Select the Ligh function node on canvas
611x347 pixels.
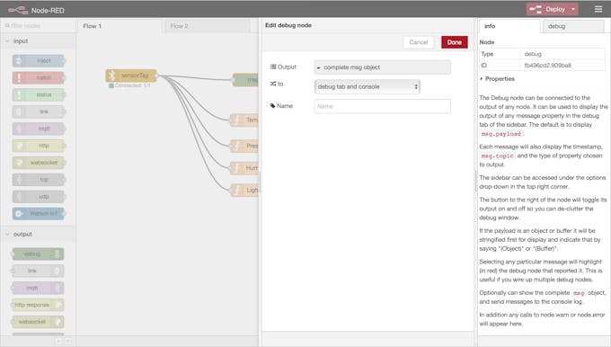coord(244,190)
